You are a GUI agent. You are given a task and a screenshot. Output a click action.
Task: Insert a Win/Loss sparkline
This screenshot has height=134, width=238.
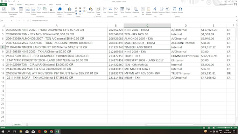click(116, 11)
